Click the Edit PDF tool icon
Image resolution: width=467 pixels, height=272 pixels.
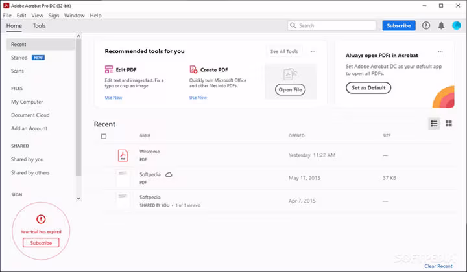[x=109, y=69]
